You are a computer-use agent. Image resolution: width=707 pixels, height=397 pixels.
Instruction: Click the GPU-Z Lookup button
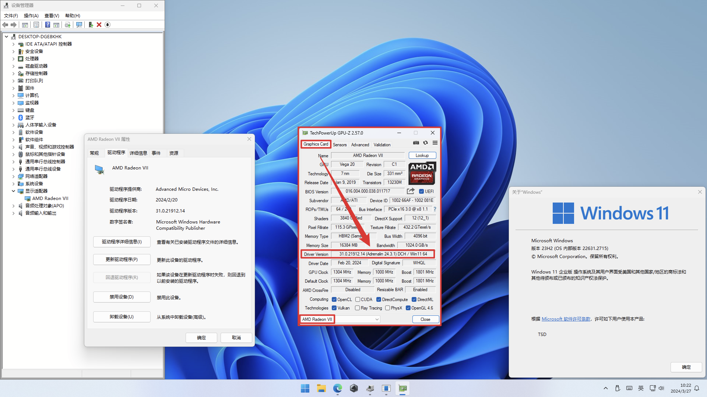[421, 155]
